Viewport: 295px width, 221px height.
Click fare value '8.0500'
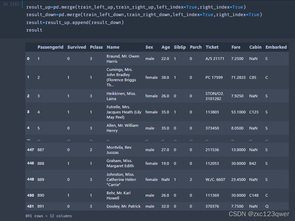point(237,128)
